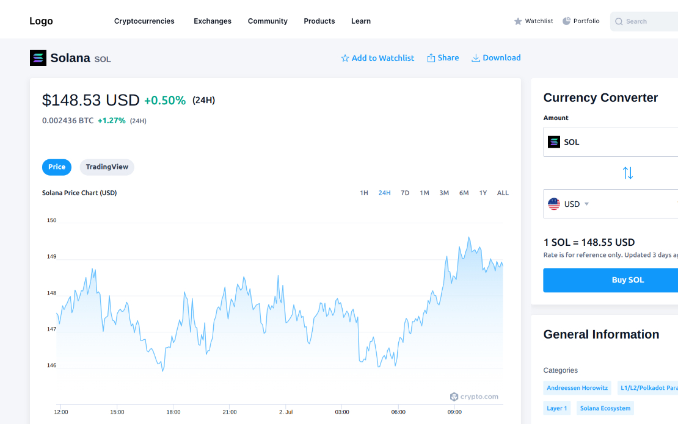Click the L1/L2/Polkadot category tag
The image size is (678, 424).
tap(647, 388)
